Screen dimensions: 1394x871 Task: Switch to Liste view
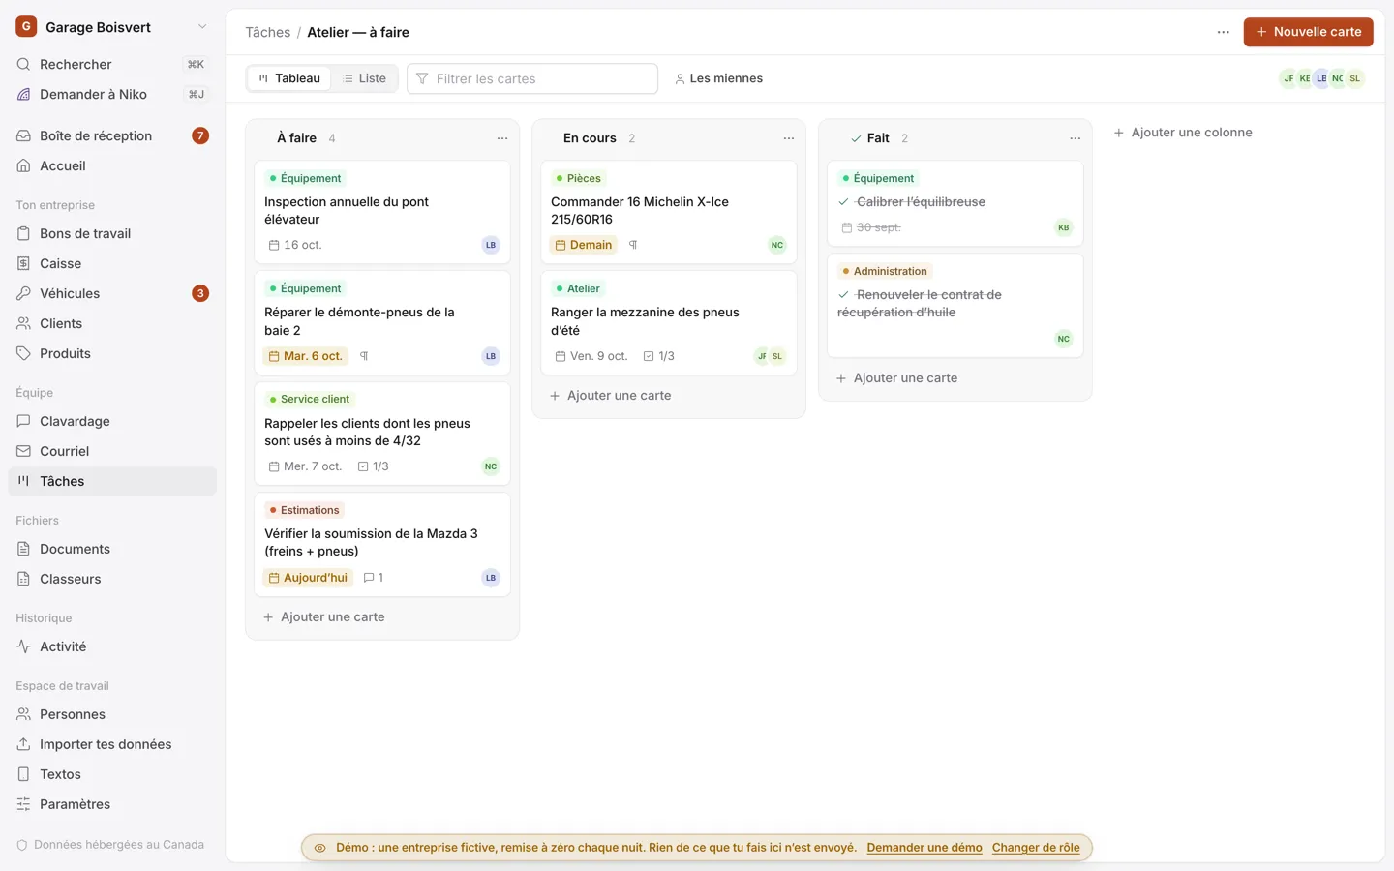[364, 78]
